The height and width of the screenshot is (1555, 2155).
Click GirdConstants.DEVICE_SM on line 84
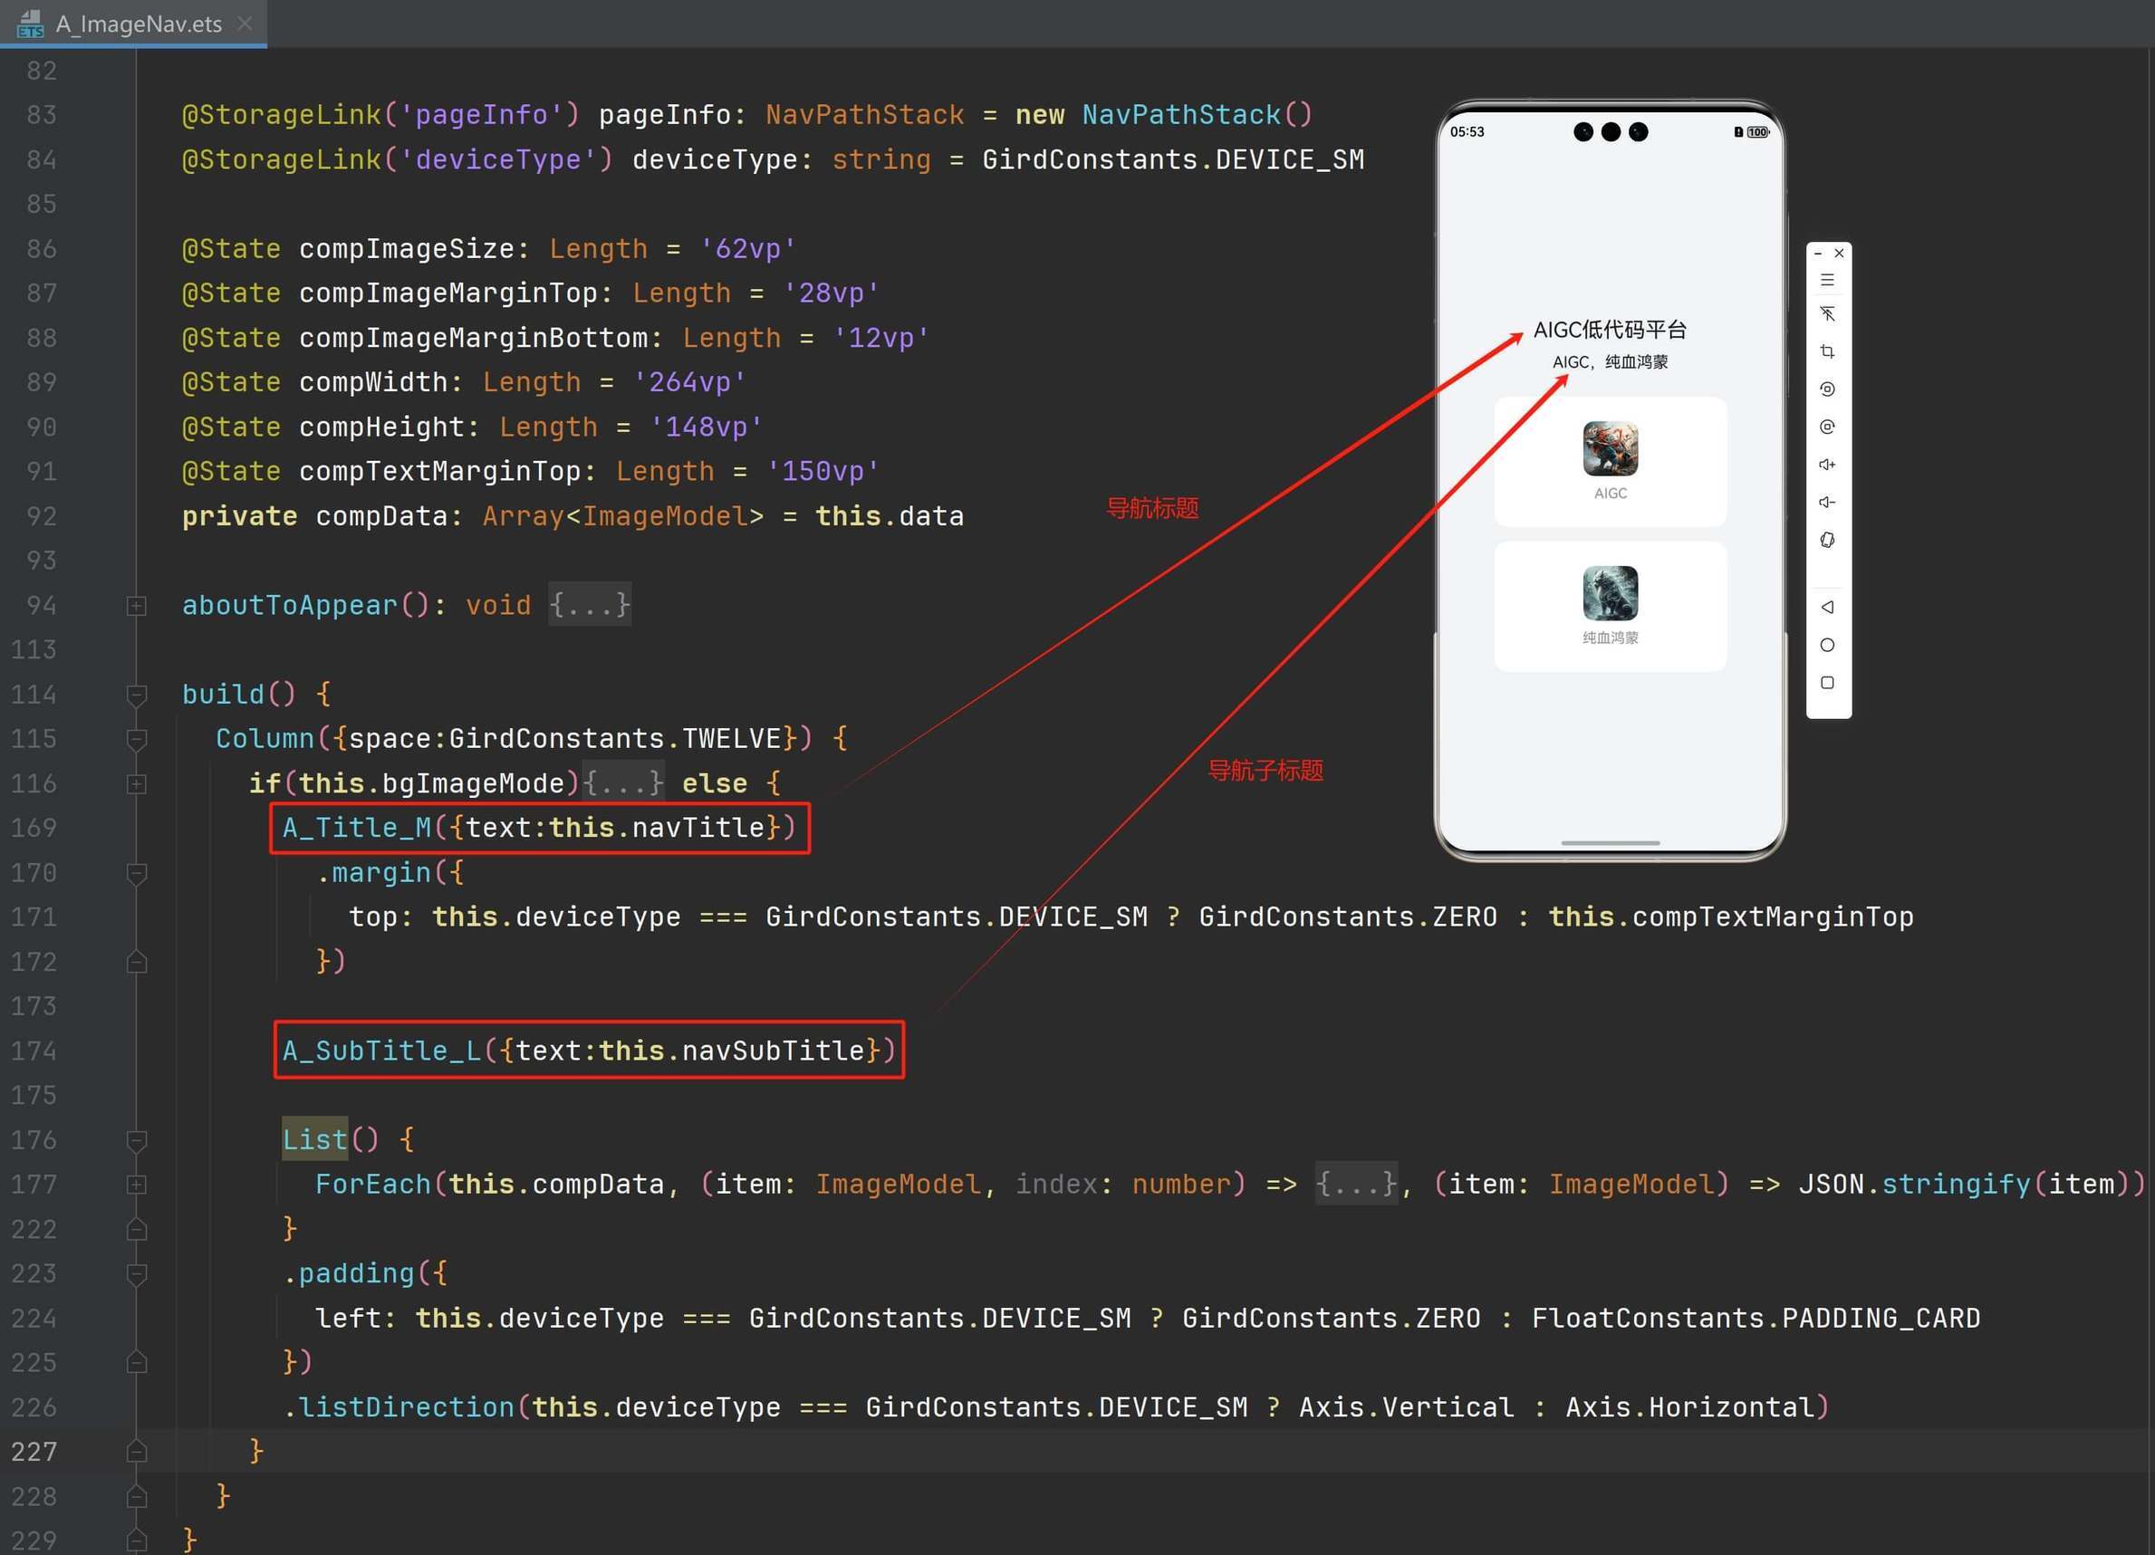coord(1172,159)
